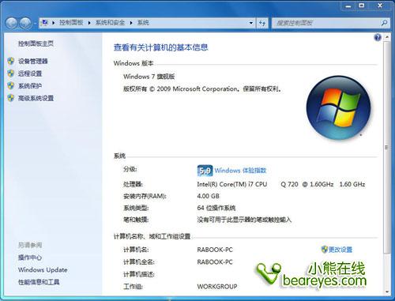
Task: Open the 系统保护 link
Action: [30, 85]
